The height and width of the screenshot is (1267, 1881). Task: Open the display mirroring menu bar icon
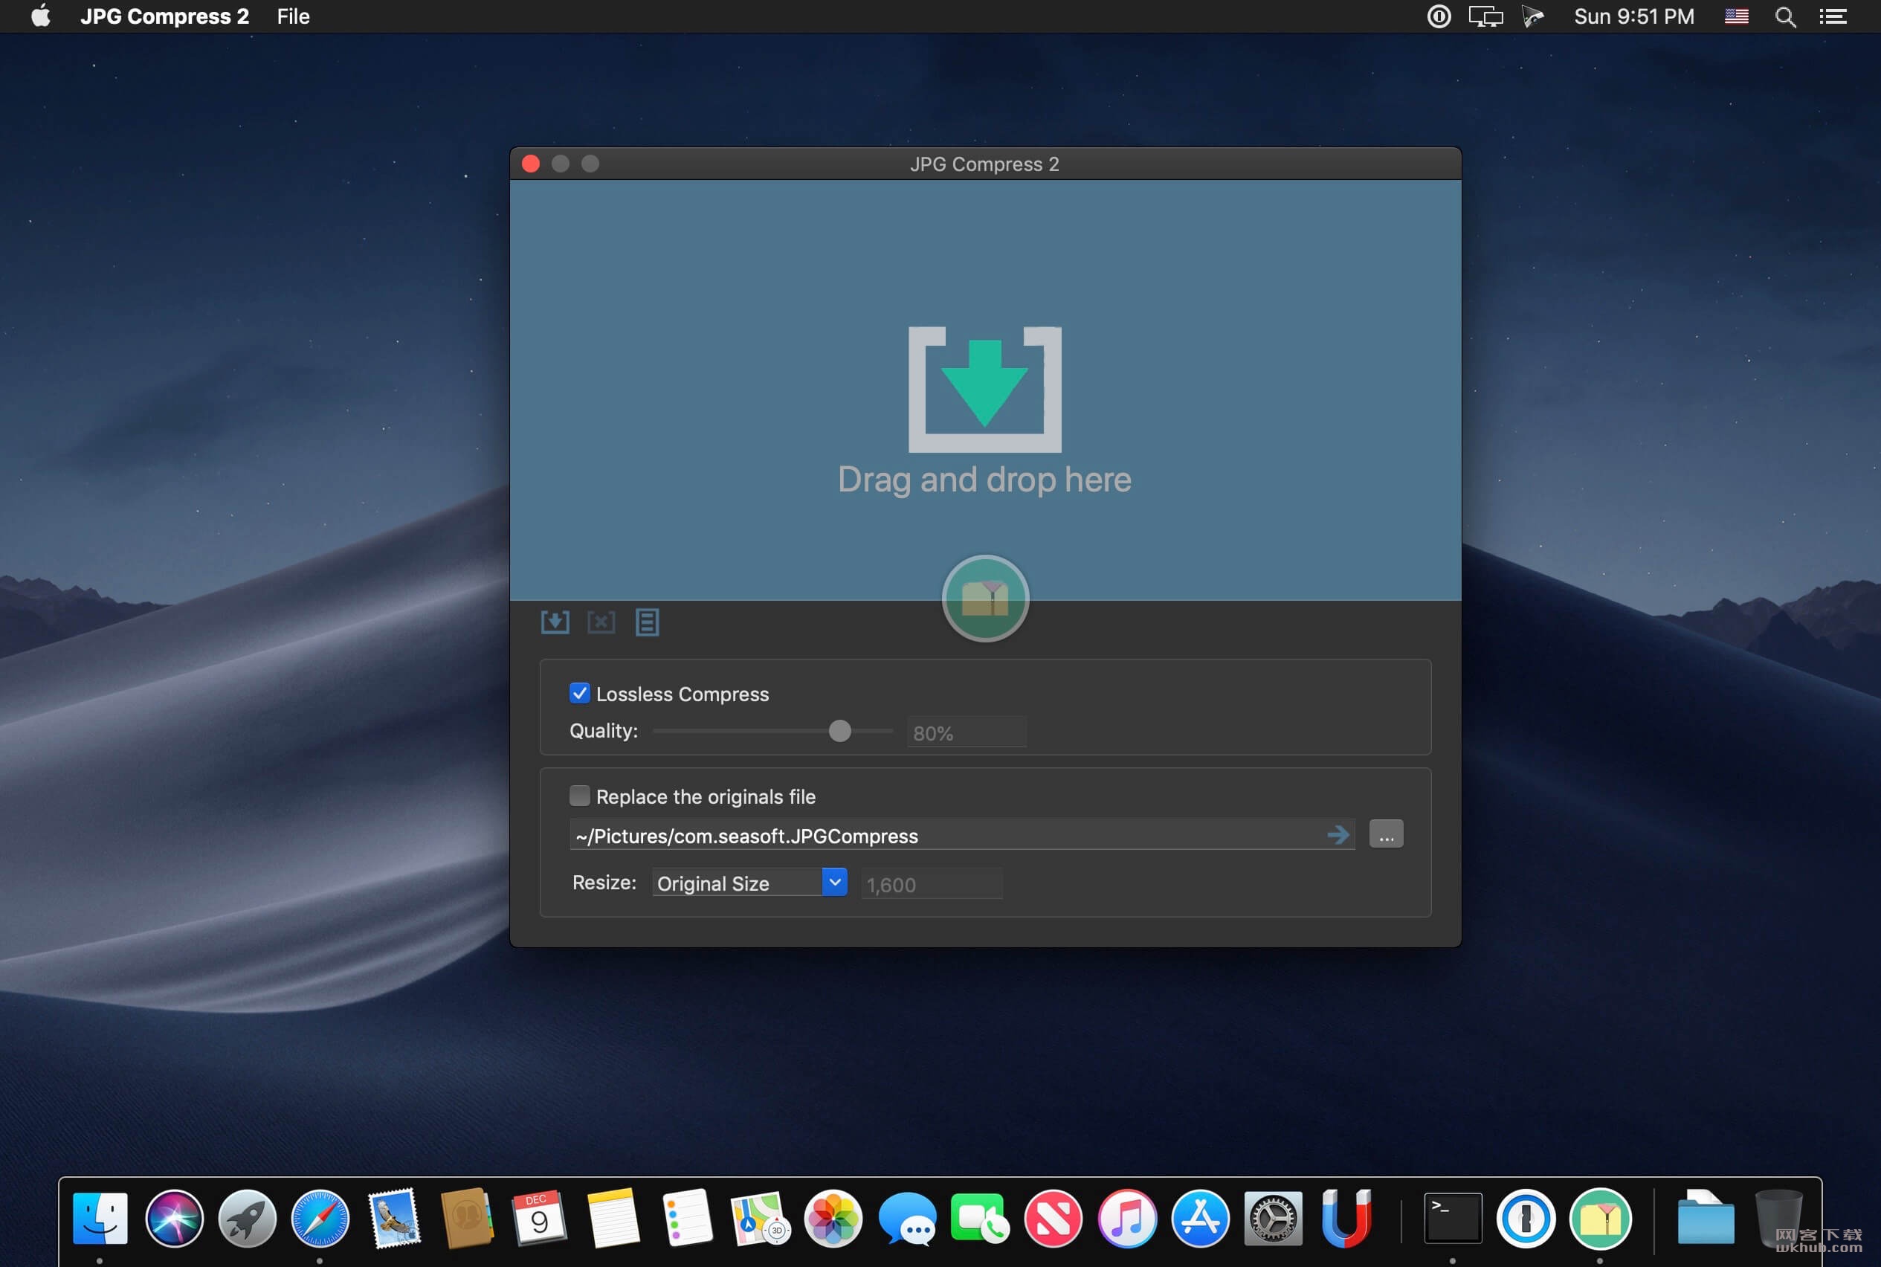click(1485, 16)
